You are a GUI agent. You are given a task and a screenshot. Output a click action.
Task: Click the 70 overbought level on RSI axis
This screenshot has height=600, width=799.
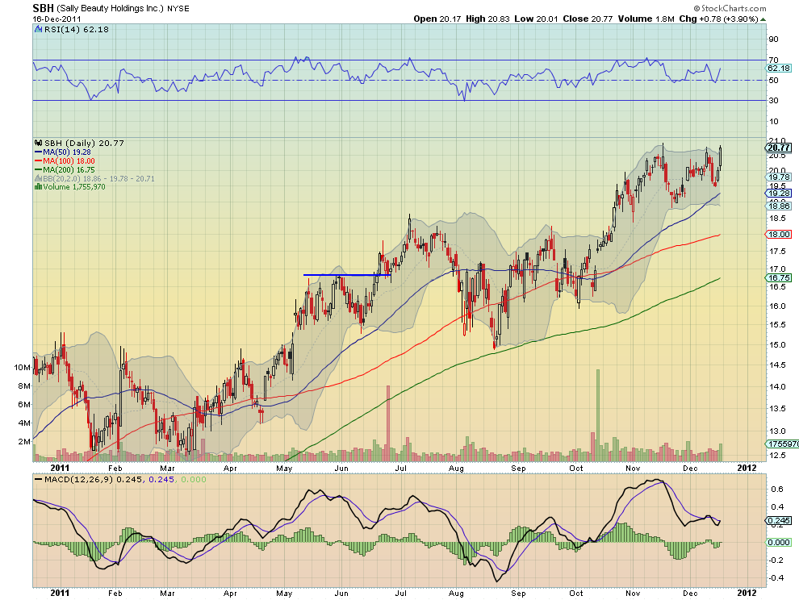pyautogui.click(x=773, y=60)
